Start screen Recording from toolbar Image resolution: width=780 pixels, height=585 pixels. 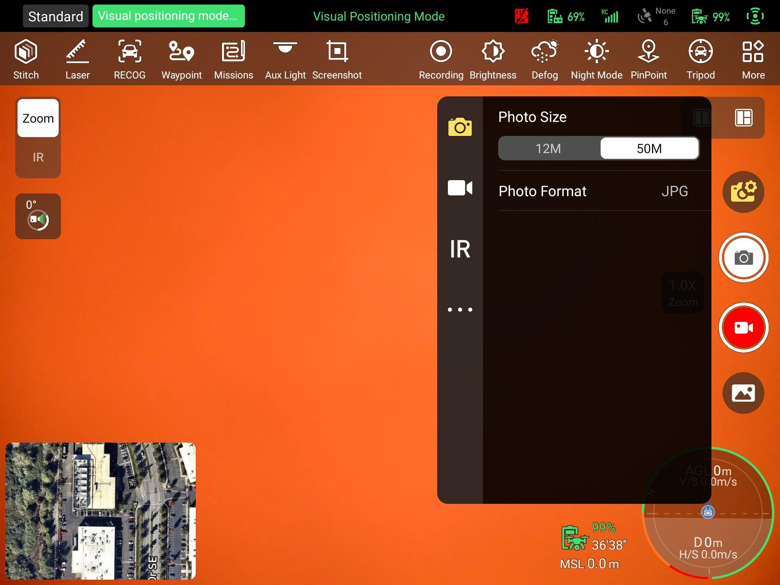click(x=441, y=59)
